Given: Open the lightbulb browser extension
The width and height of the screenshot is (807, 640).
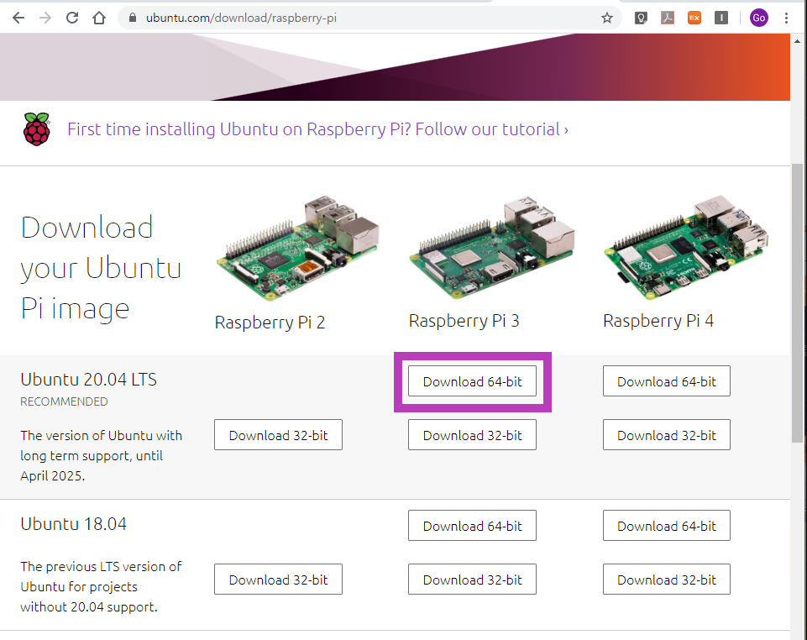Looking at the screenshot, I should point(641,18).
